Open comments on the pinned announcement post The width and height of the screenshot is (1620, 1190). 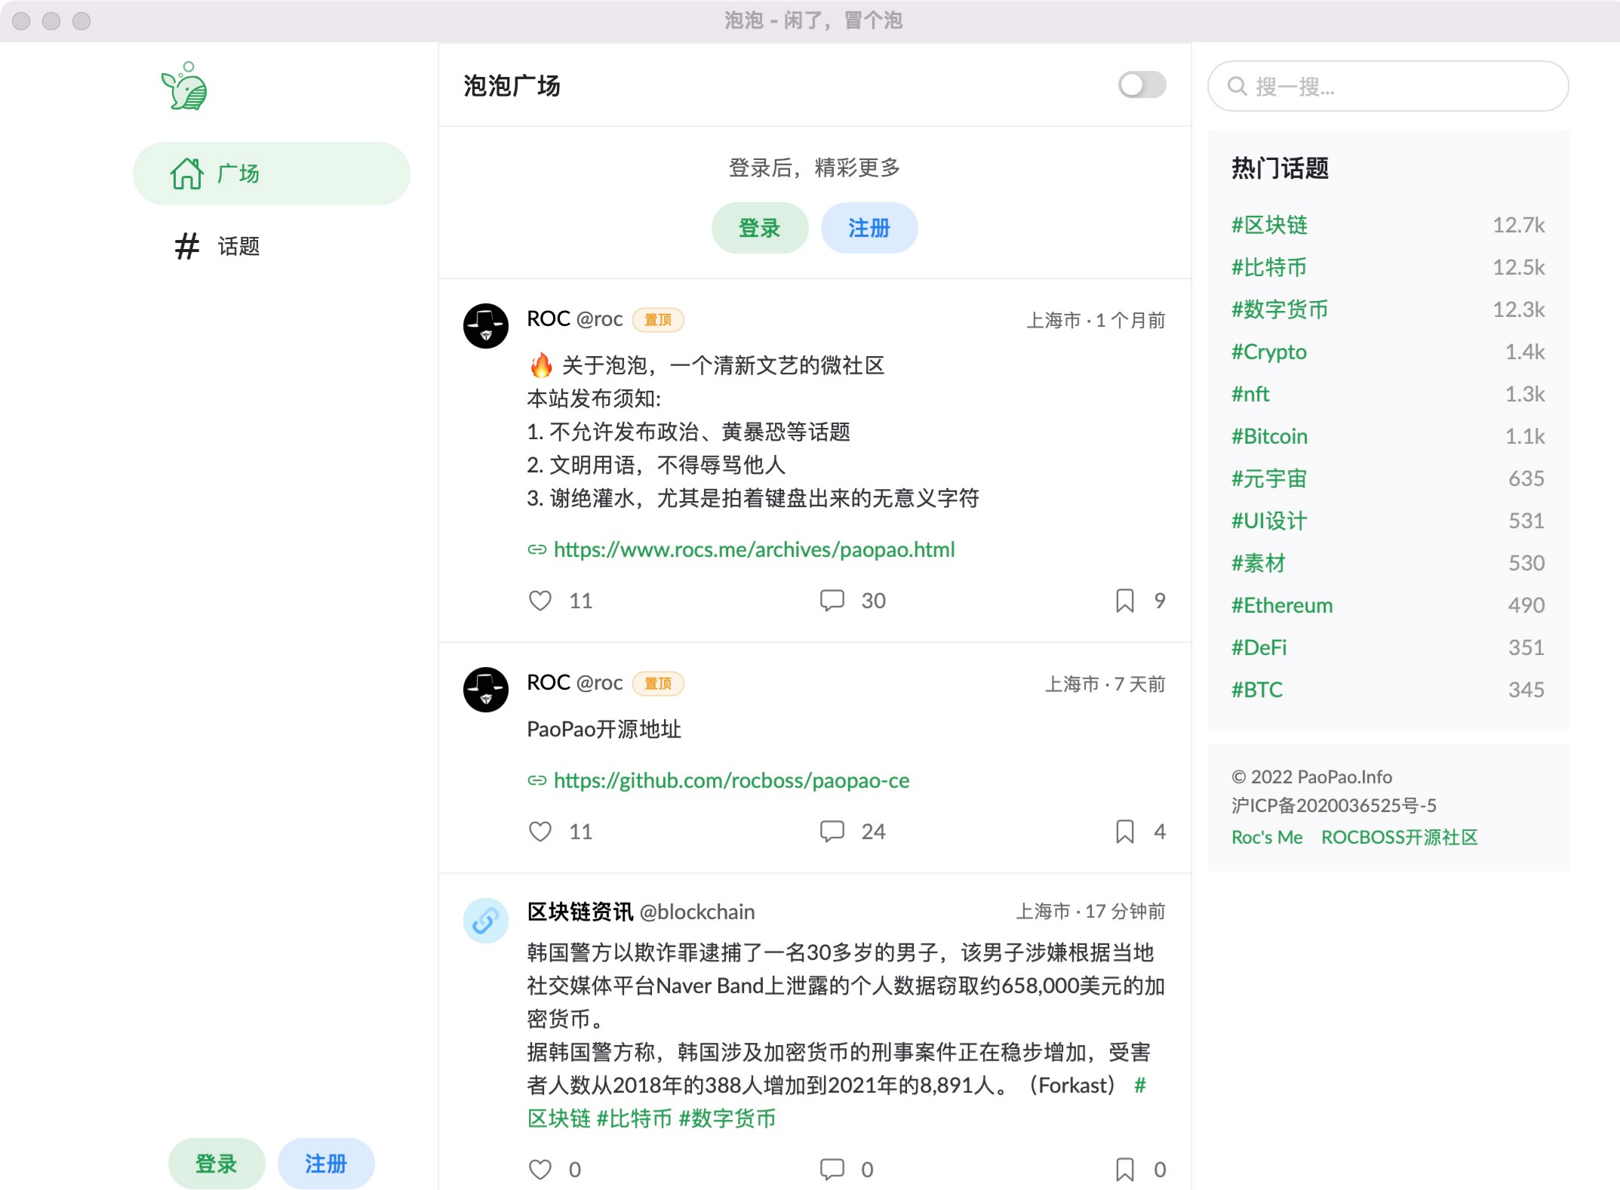tap(832, 600)
